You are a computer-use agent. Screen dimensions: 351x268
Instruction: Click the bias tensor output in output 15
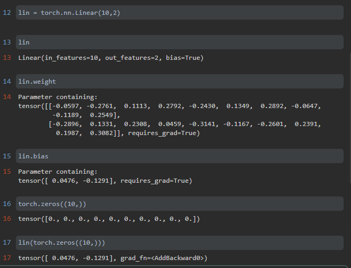pyautogui.click(x=105, y=181)
